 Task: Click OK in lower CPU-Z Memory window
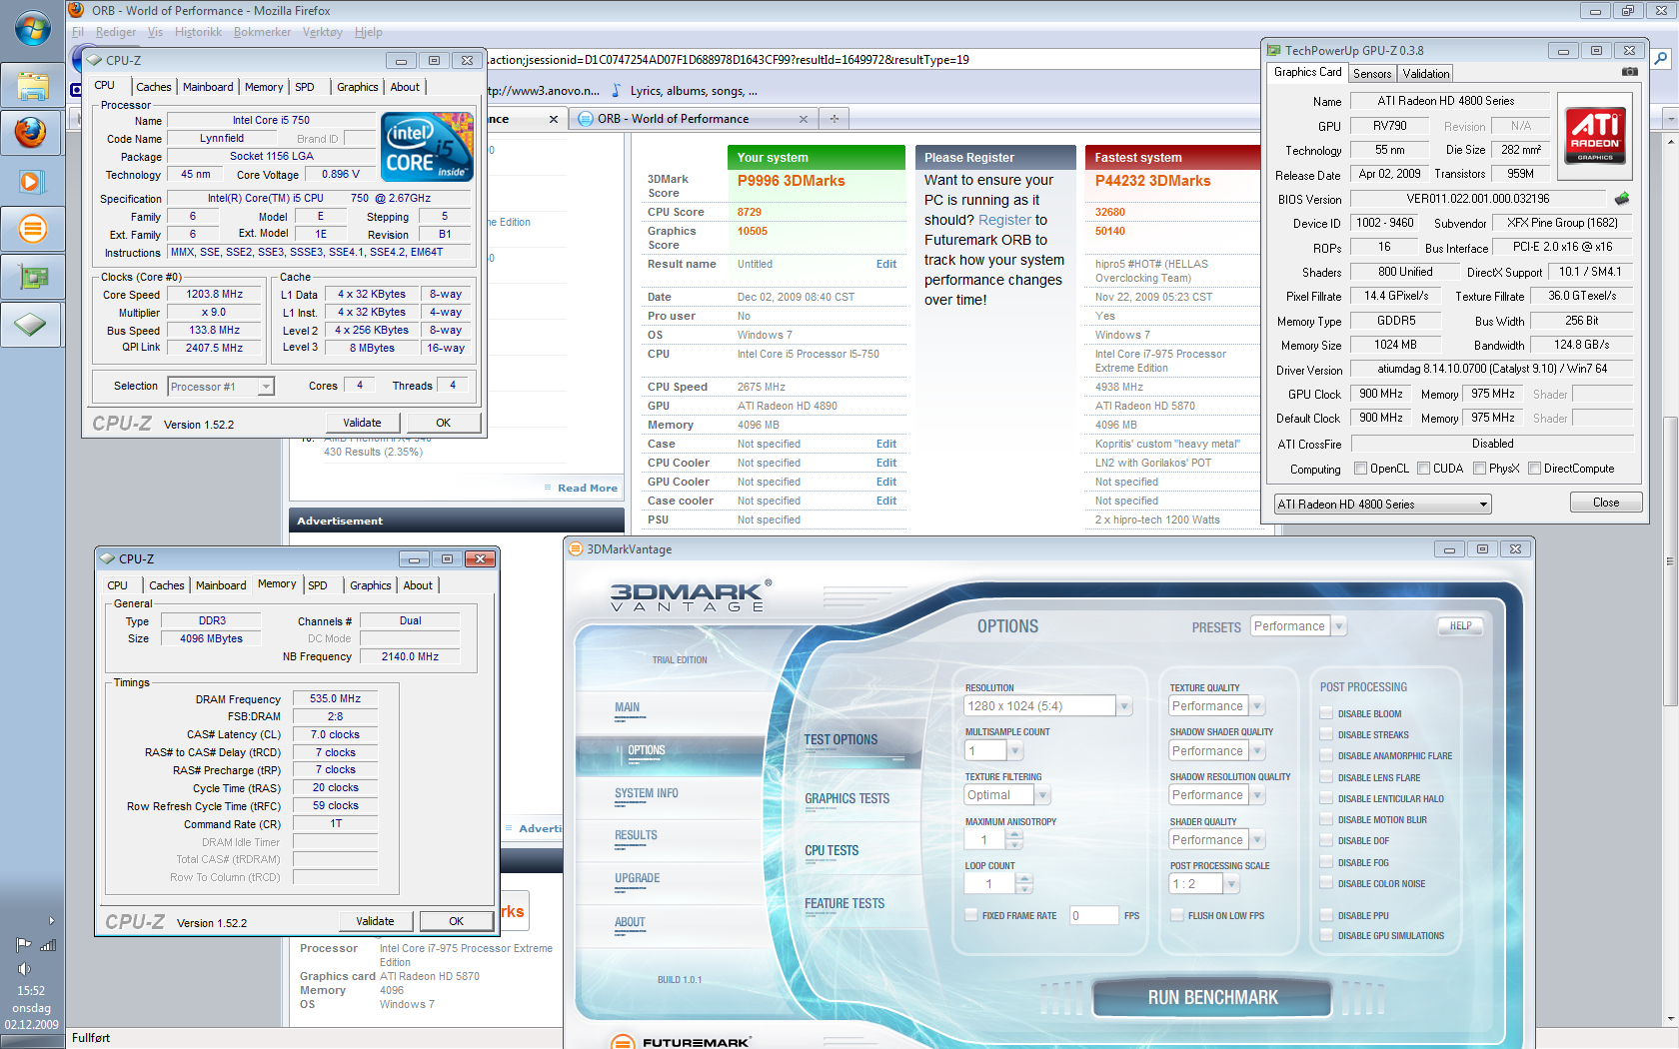pyautogui.click(x=456, y=921)
